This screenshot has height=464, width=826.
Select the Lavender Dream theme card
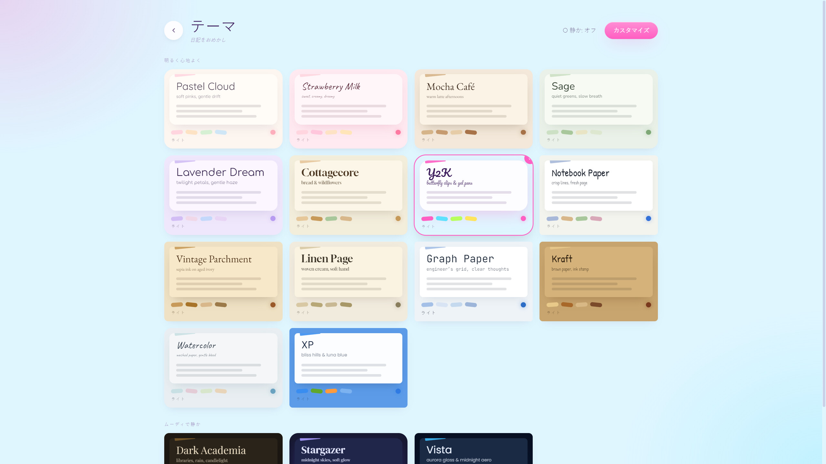tap(223, 195)
